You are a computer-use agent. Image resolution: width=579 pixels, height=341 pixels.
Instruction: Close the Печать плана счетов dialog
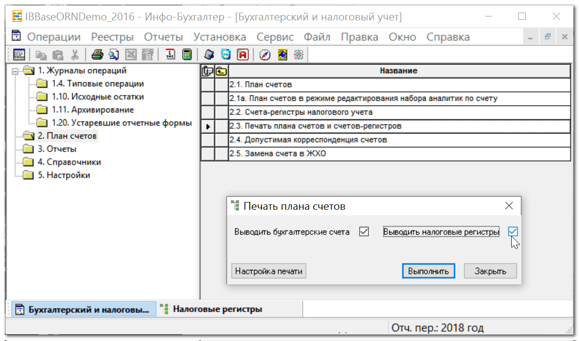pyautogui.click(x=509, y=206)
